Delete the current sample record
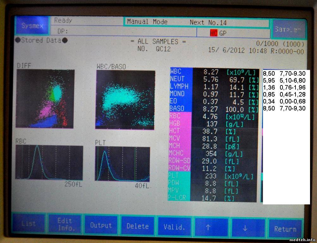The image size is (317, 243). (x=137, y=226)
